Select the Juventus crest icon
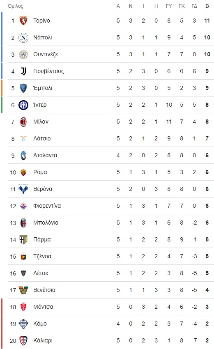The width and height of the screenshot is (214, 349). (x=23, y=71)
